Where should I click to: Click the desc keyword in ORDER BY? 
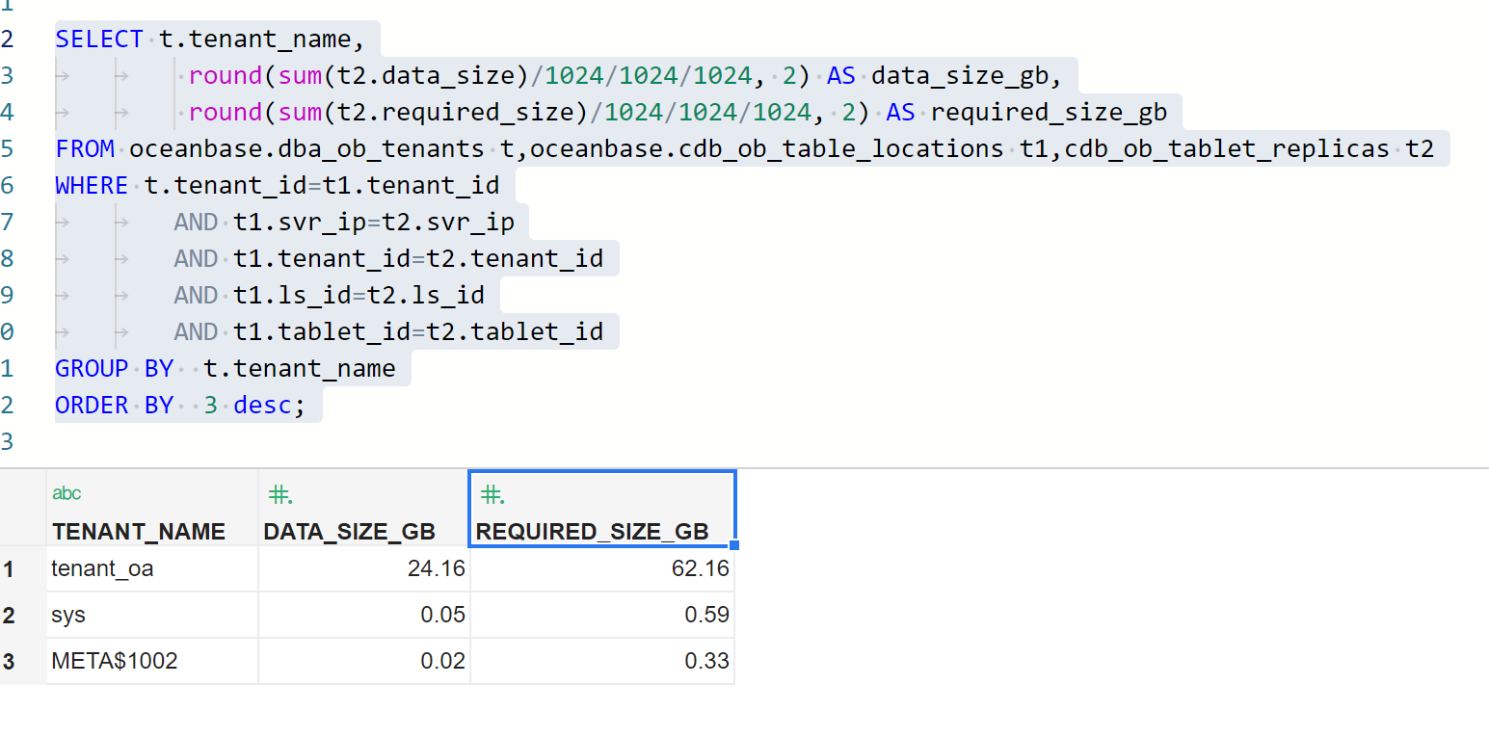coord(262,406)
